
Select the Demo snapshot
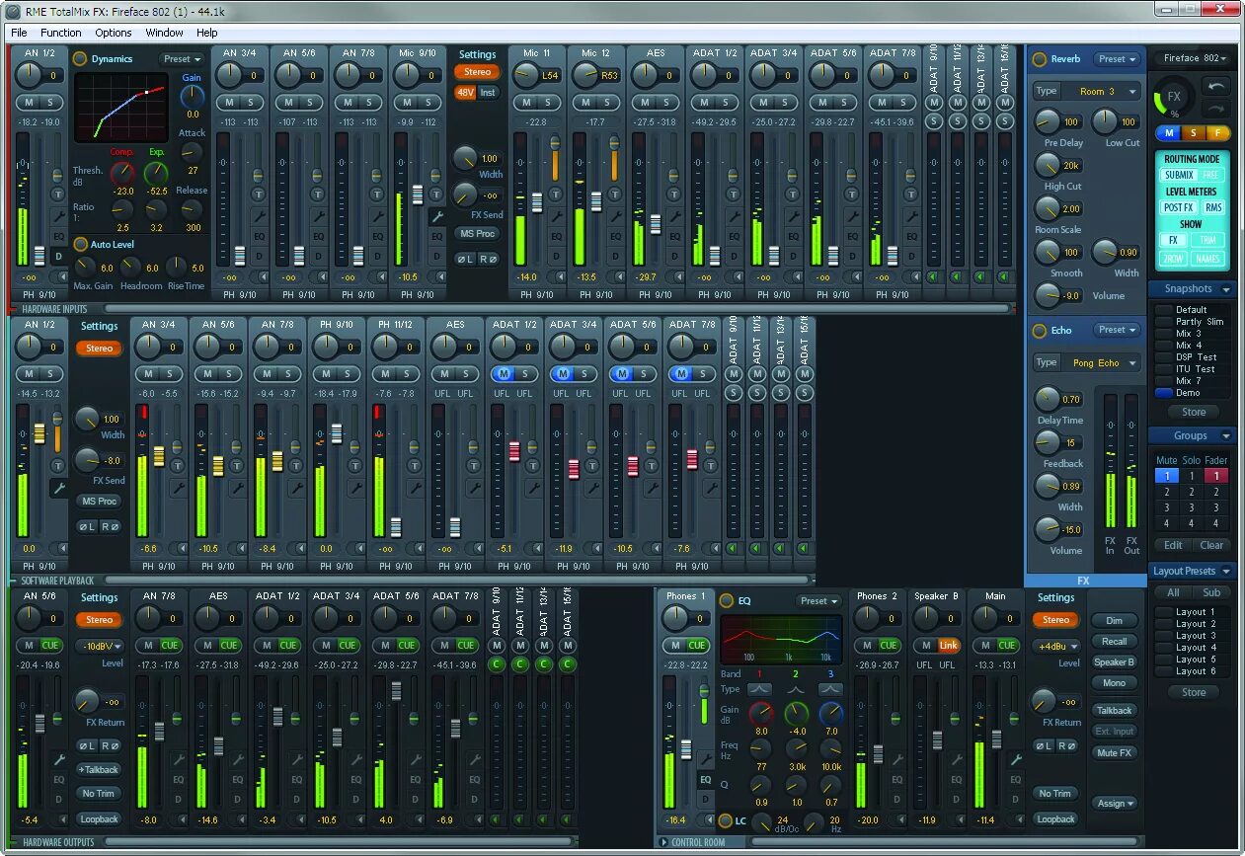1188,393
